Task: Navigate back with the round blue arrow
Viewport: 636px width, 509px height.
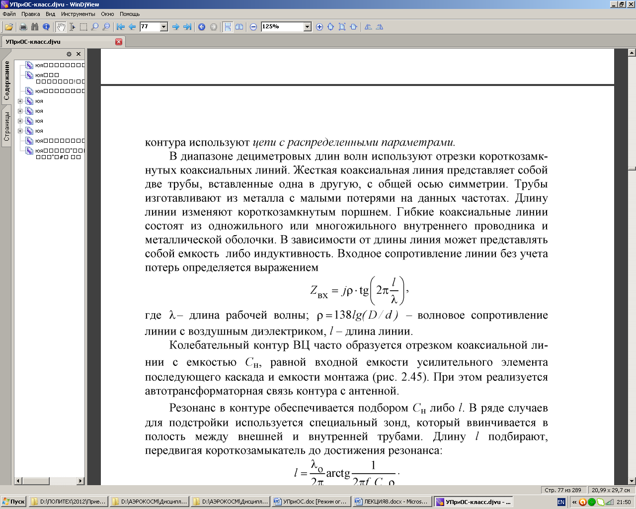Action: (x=202, y=27)
